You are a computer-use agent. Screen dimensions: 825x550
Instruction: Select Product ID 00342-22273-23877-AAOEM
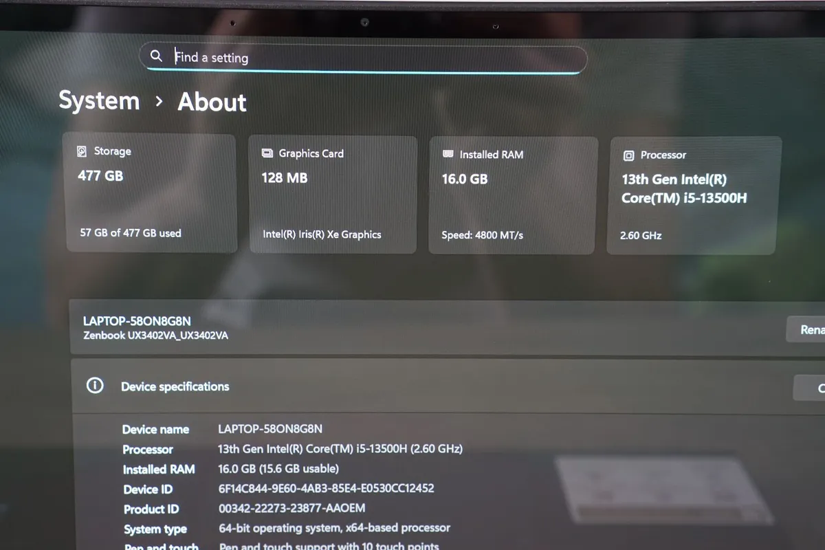[292, 509]
